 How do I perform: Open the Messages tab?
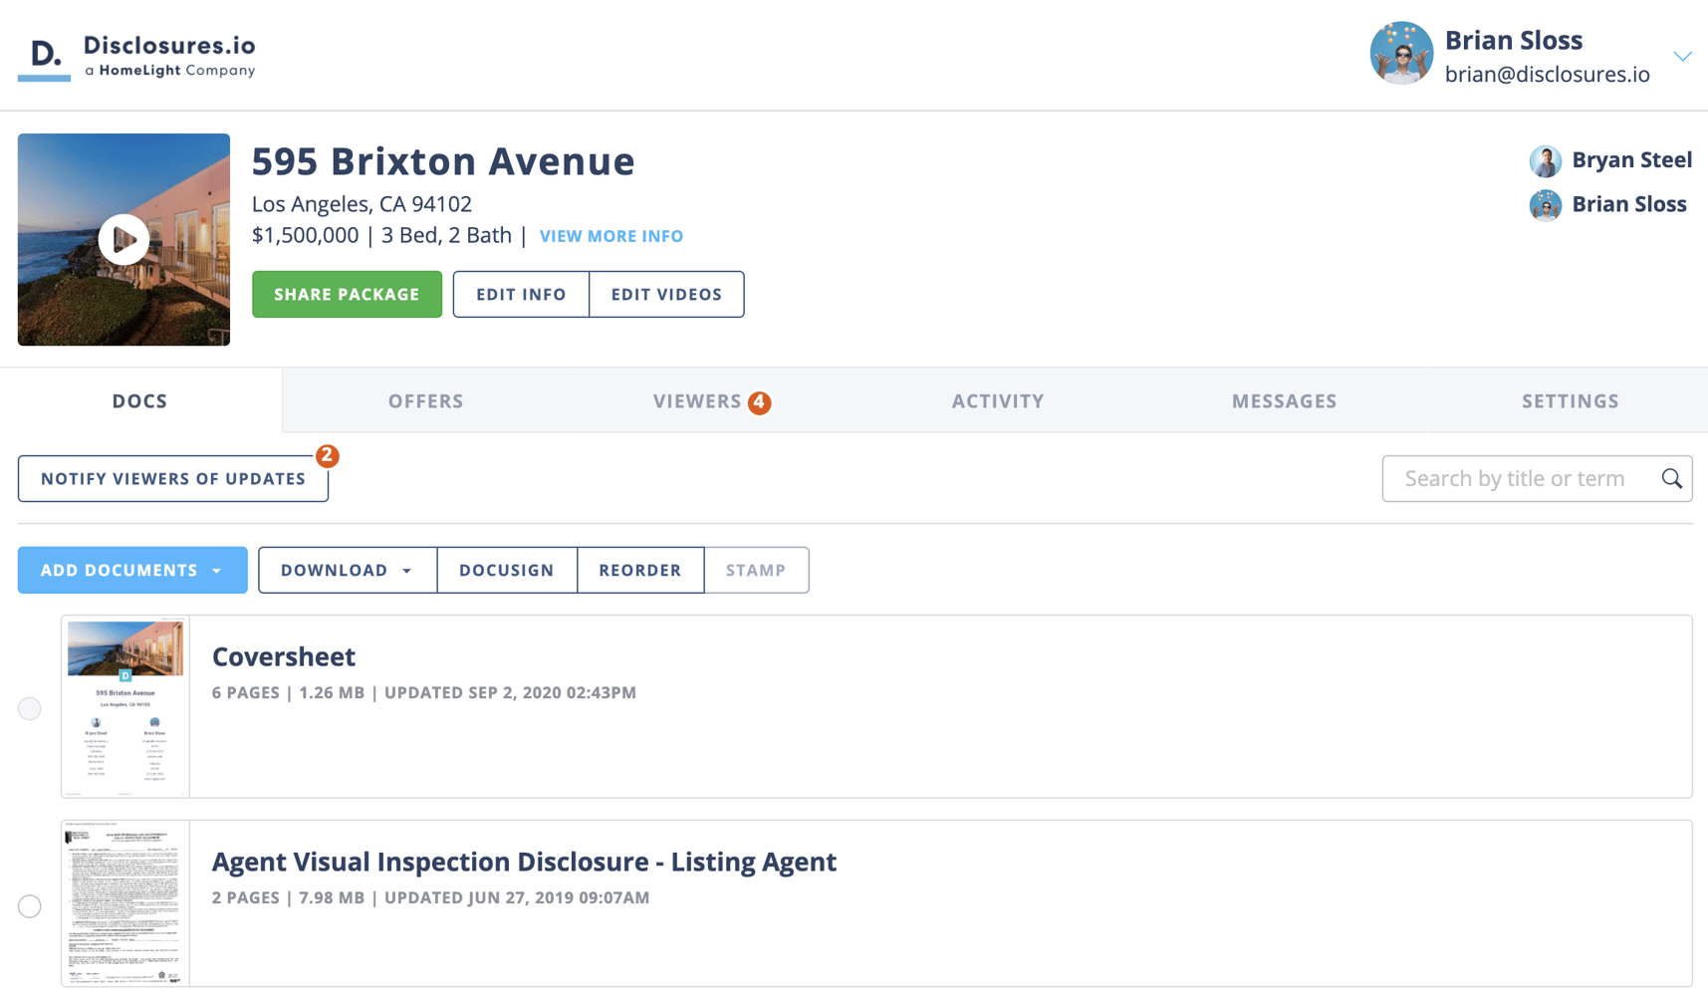(x=1284, y=400)
